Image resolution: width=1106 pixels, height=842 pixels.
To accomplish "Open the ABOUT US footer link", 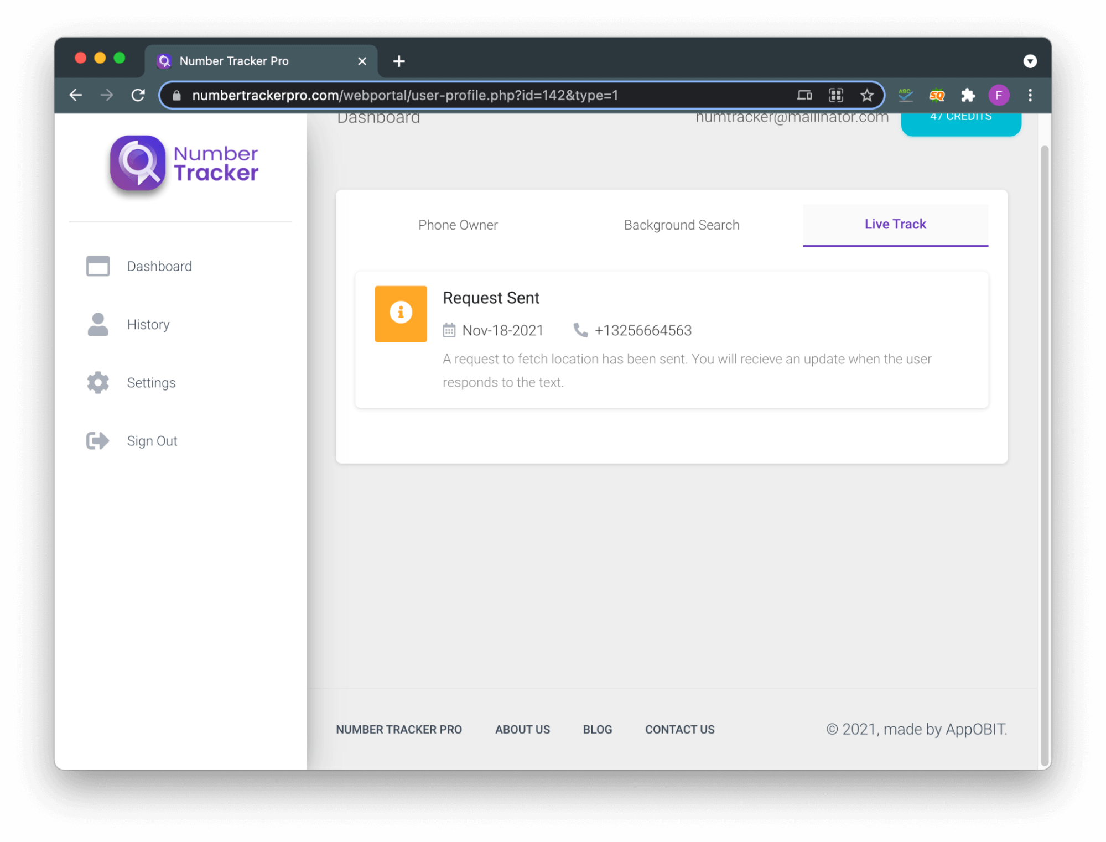I will (x=522, y=729).
